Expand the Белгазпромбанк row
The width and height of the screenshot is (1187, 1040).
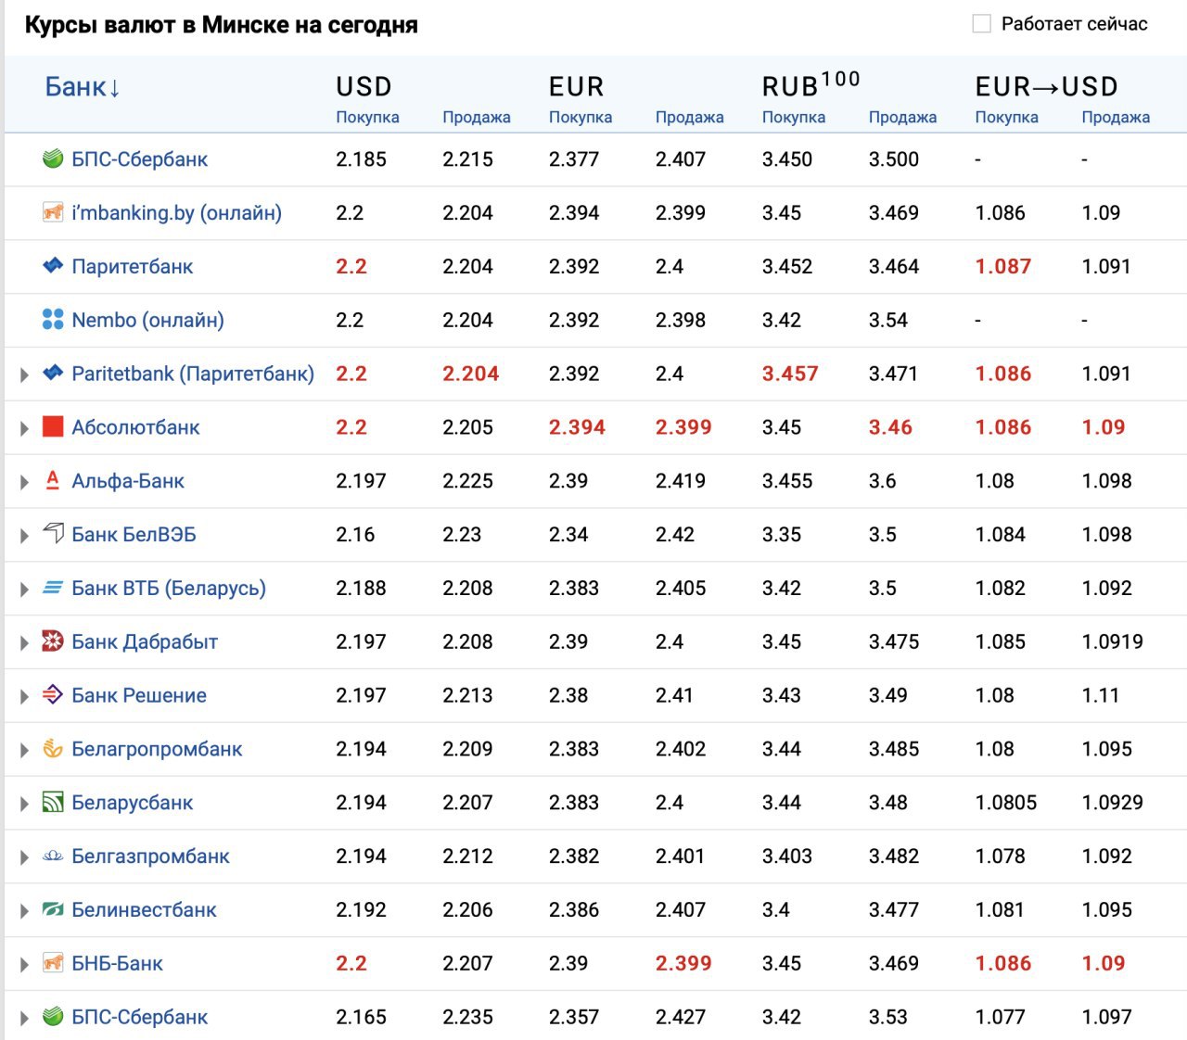(x=25, y=857)
